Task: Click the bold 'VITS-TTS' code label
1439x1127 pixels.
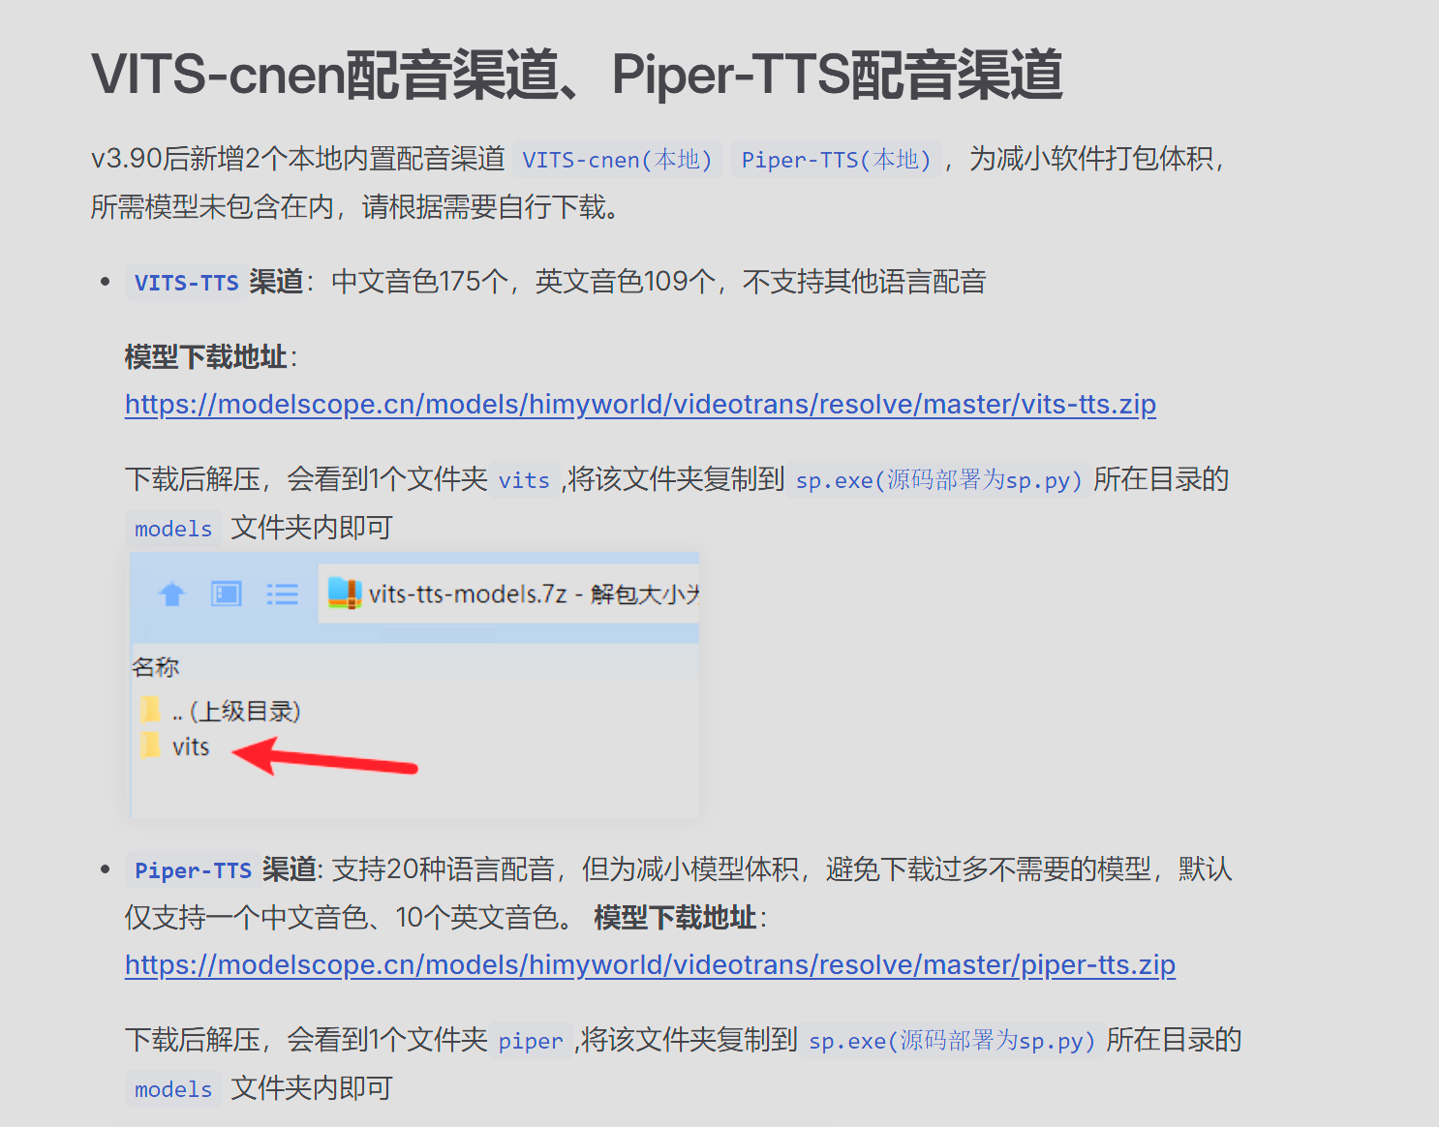Action: tap(186, 283)
